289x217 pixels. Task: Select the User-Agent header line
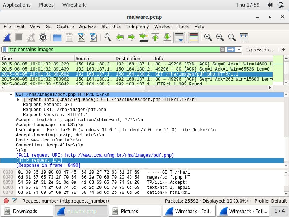tap(116, 130)
